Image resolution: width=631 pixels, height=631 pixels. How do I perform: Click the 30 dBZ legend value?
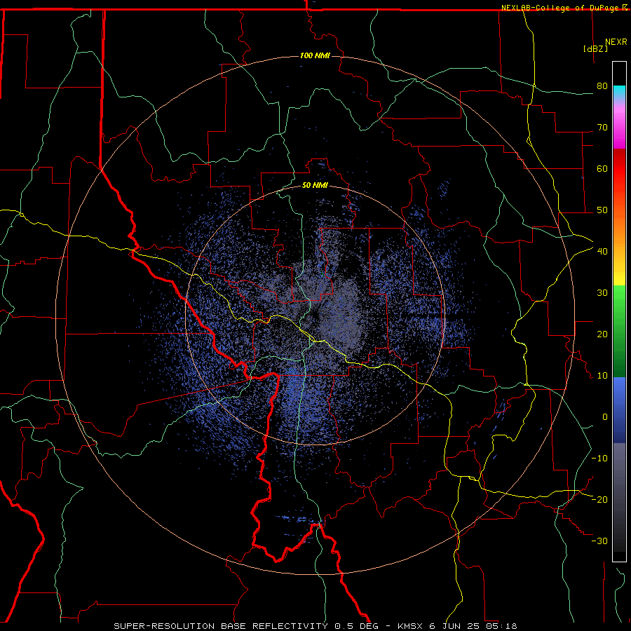pyautogui.click(x=602, y=293)
